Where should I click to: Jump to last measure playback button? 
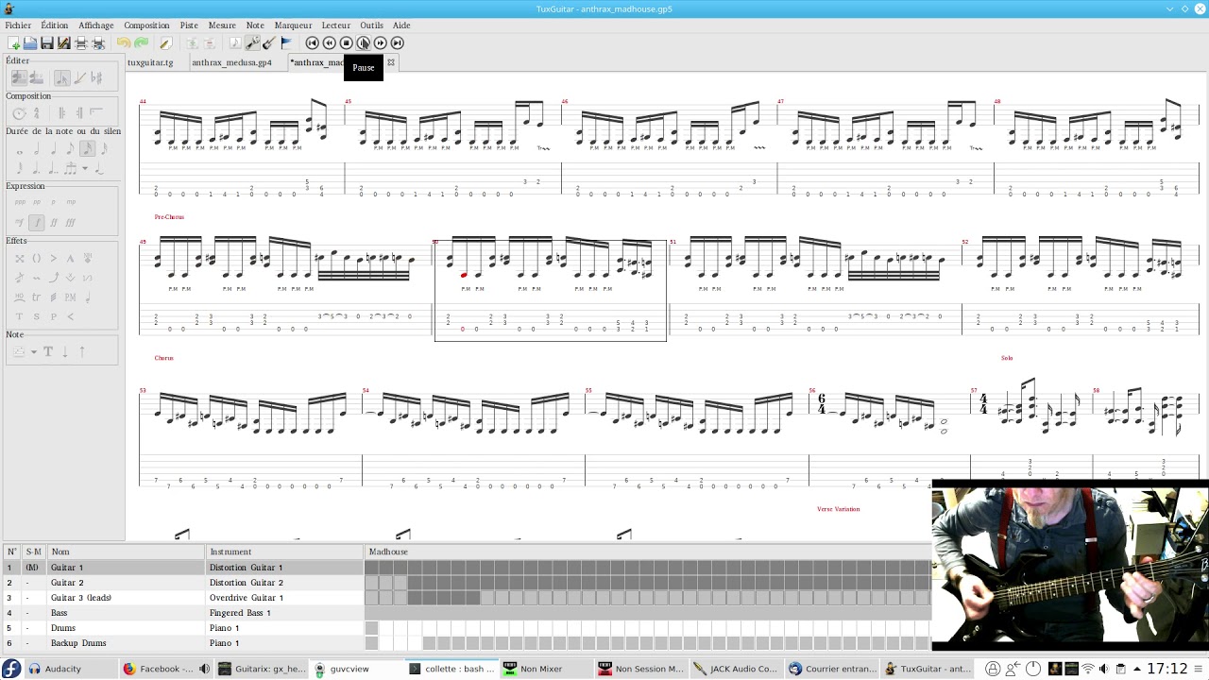tap(398, 42)
